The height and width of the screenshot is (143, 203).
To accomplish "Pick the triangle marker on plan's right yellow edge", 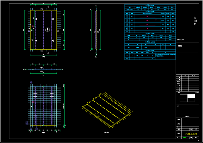I will [x=58, y=31].
